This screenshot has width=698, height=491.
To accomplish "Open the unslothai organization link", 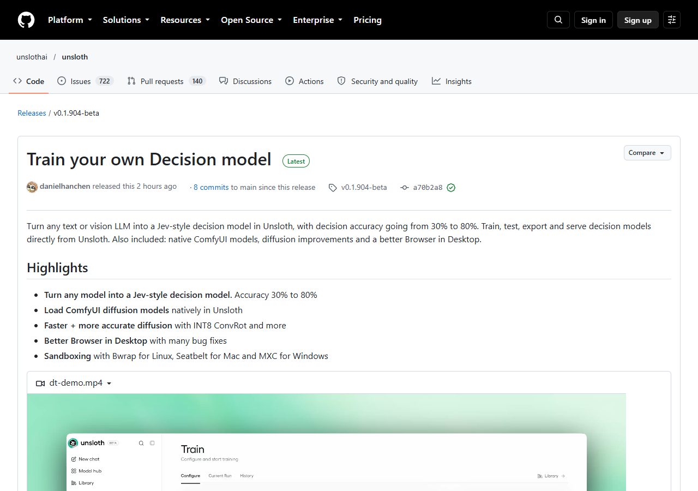I will tap(32, 57).
